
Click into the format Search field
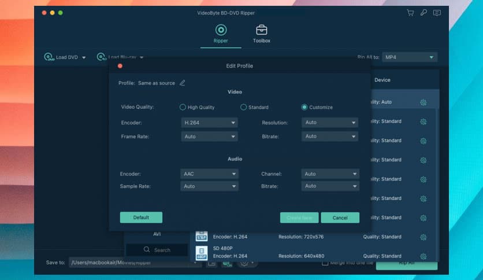[x=157, y=250]
